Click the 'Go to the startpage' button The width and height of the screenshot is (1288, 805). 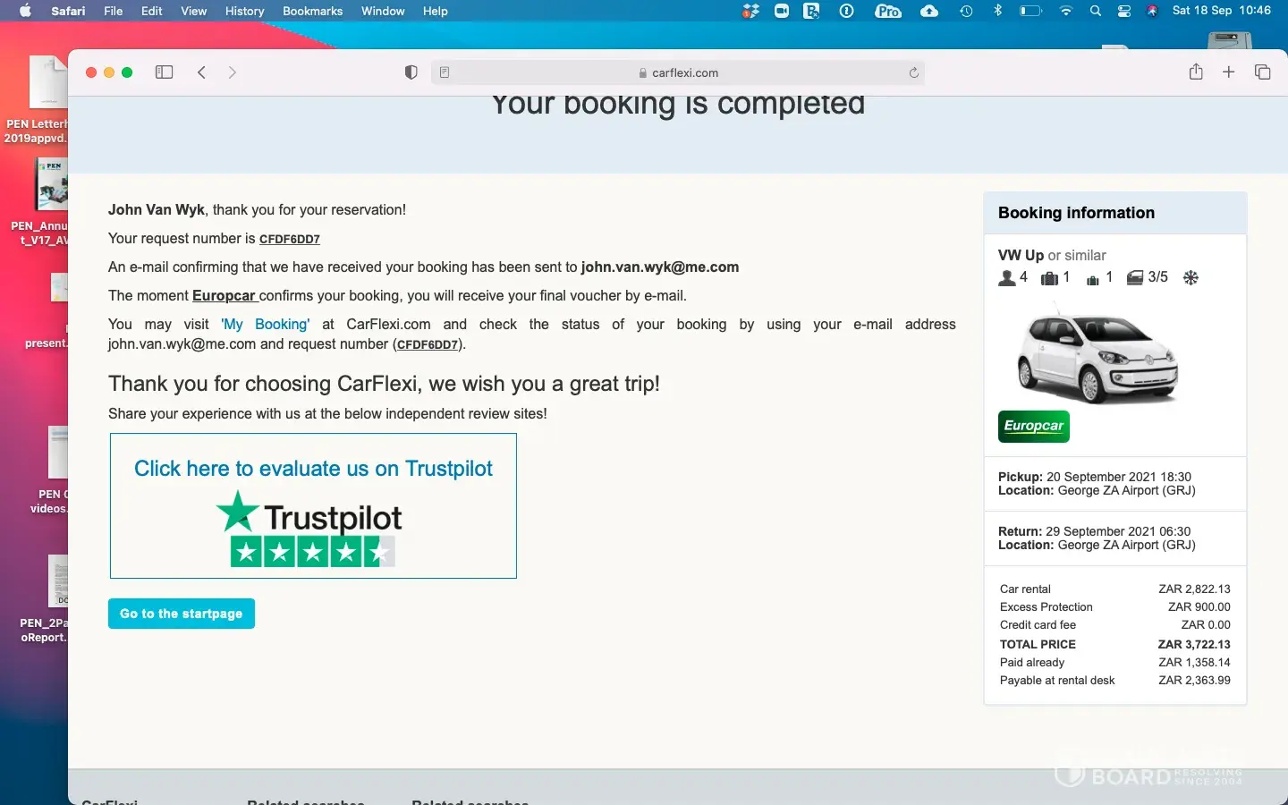coord(182,614)
